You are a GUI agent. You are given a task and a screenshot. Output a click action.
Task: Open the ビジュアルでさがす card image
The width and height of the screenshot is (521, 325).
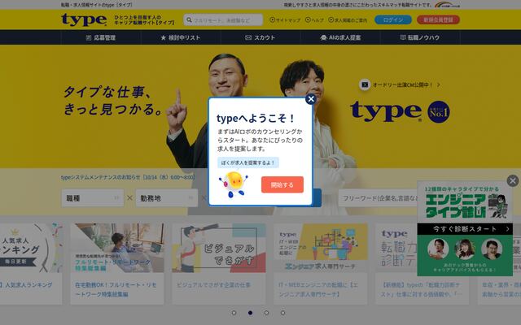(x=219, y=248)
